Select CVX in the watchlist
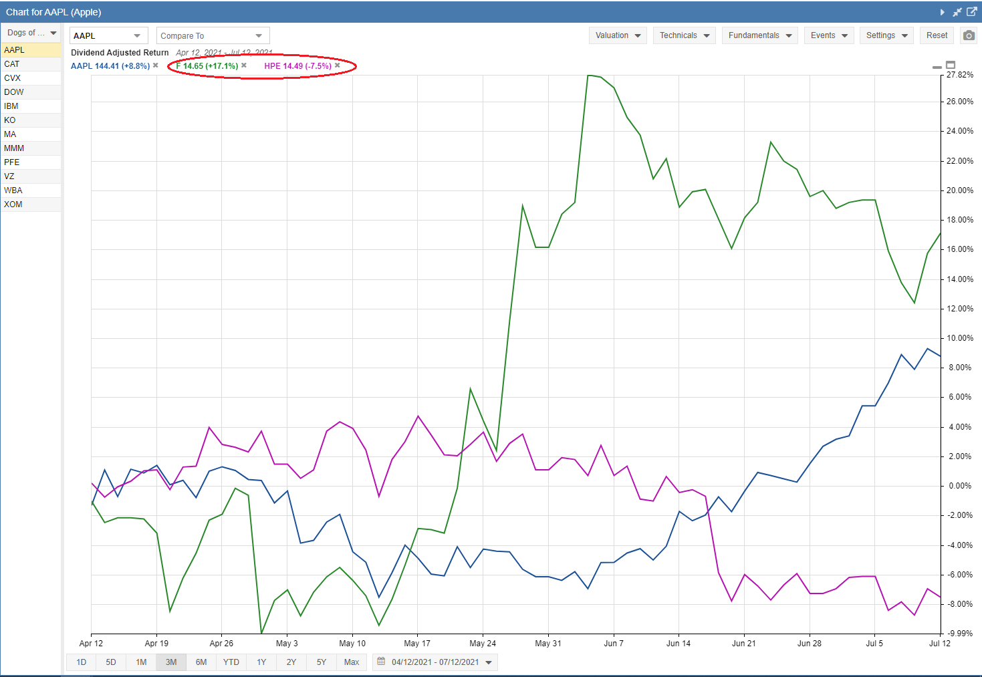 click(31, 78)
